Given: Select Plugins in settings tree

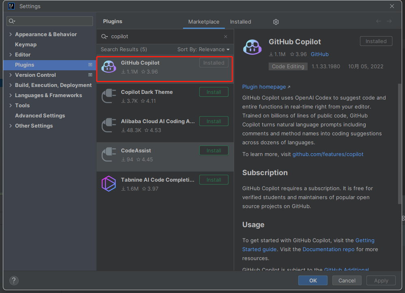Looking at the screenshot, I should tap(50, 65).
